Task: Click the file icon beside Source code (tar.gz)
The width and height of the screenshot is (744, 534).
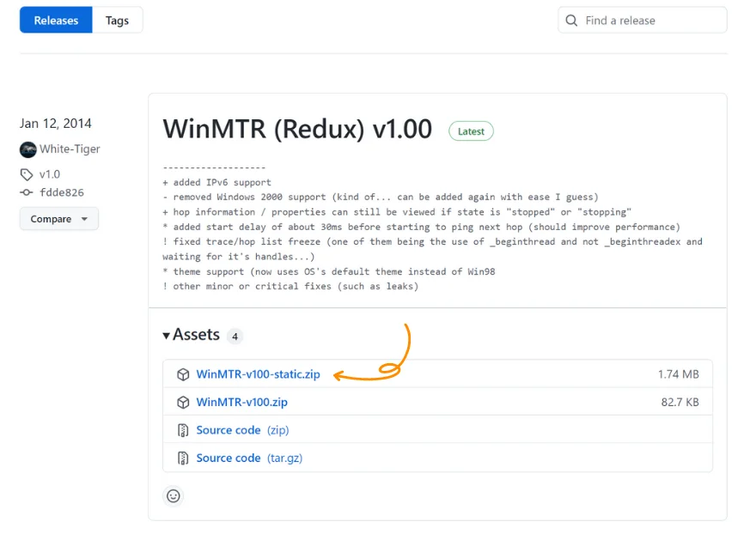Action: [183, 458]
